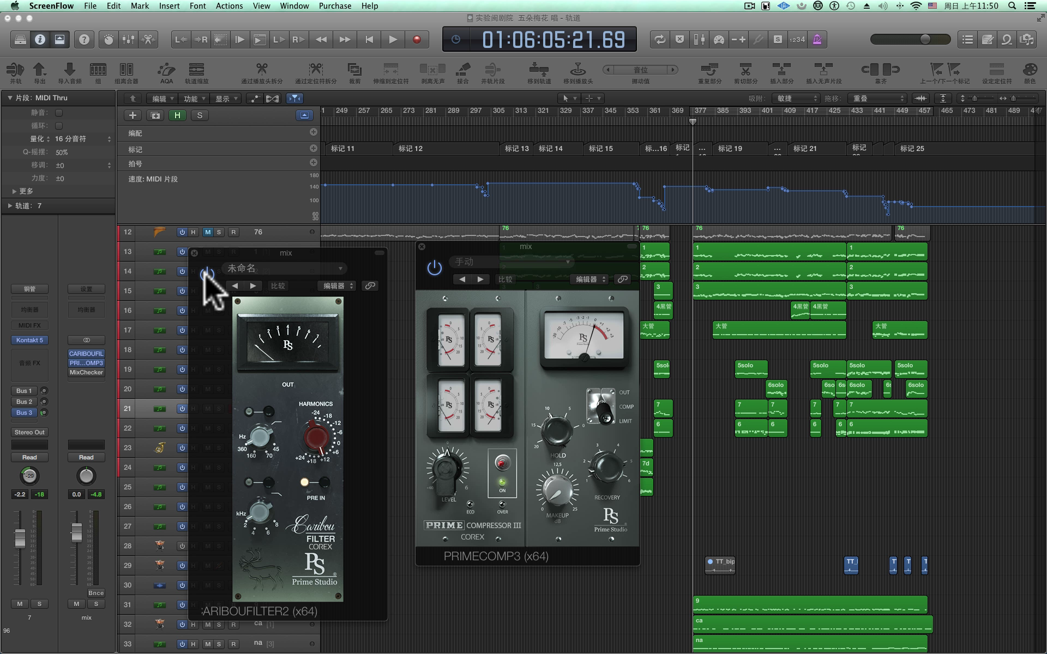Click the 颜色 color palette icon
Viewport: 1047px width, 654px height.
[1030, 73]
